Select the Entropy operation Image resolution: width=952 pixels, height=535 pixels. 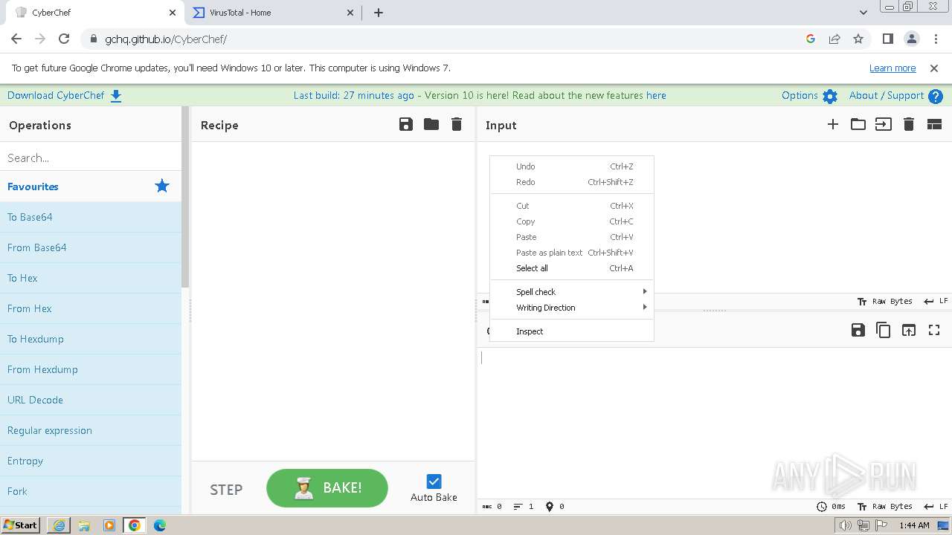[91, 461]
